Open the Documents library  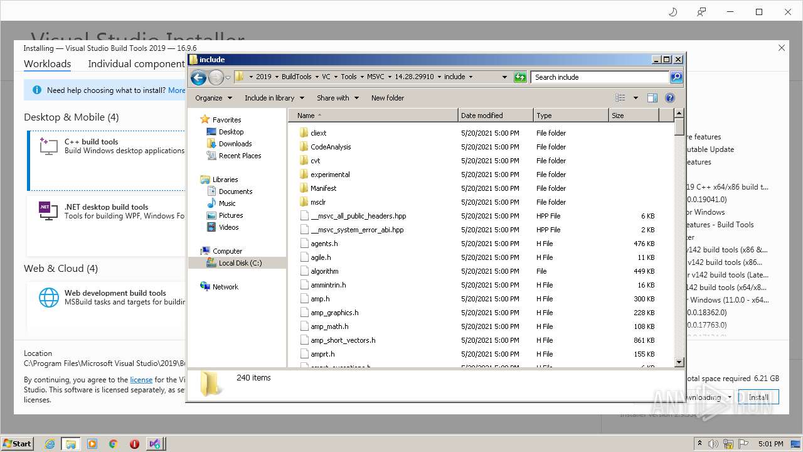[235, 191]
